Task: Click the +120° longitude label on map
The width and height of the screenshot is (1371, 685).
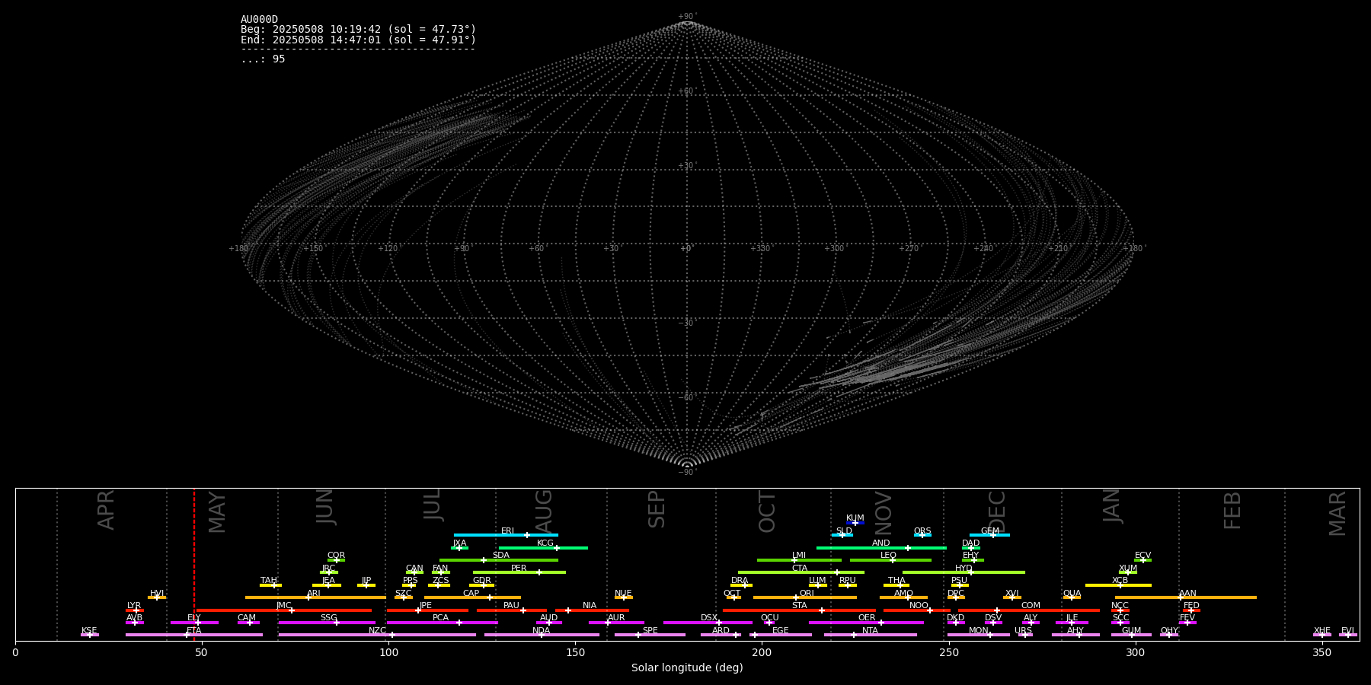Action: click(x=388, y=248)
